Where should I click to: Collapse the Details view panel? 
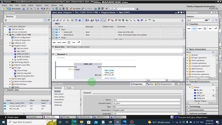point(5,90)
